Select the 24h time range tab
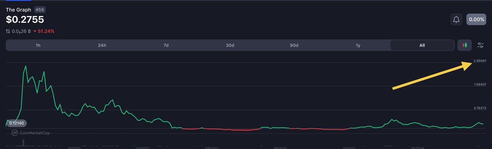The image size is (492, 149). 102,45
